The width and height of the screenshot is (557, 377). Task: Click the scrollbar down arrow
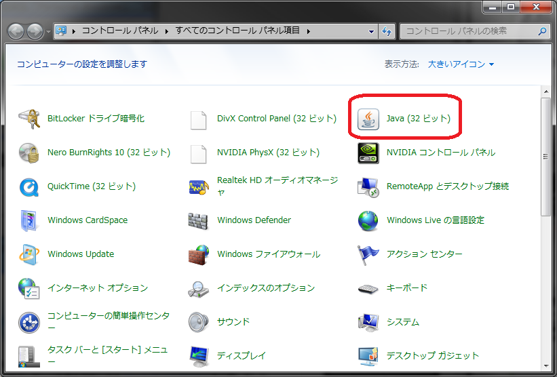tap(546, 366)
